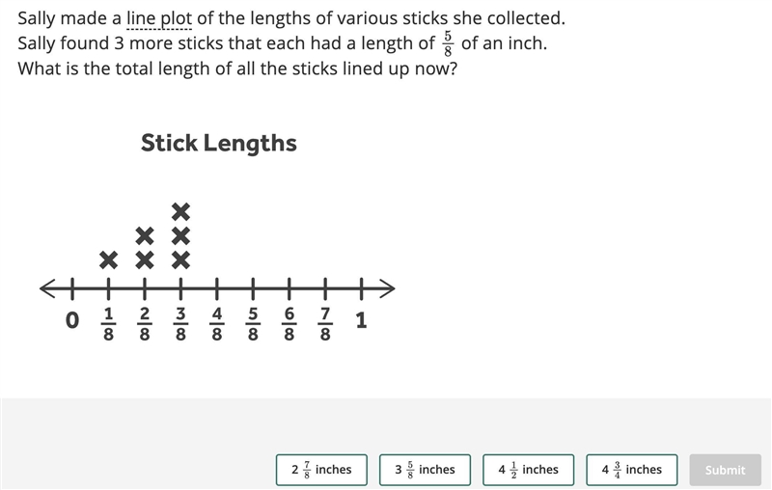Choose the 3 5/8 inches answer
772x490 pixels.
coord(425,470)
